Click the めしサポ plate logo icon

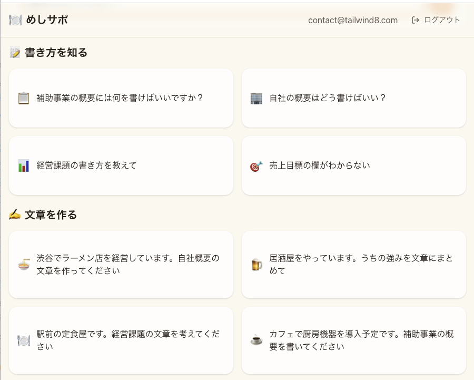click(15, 20)
